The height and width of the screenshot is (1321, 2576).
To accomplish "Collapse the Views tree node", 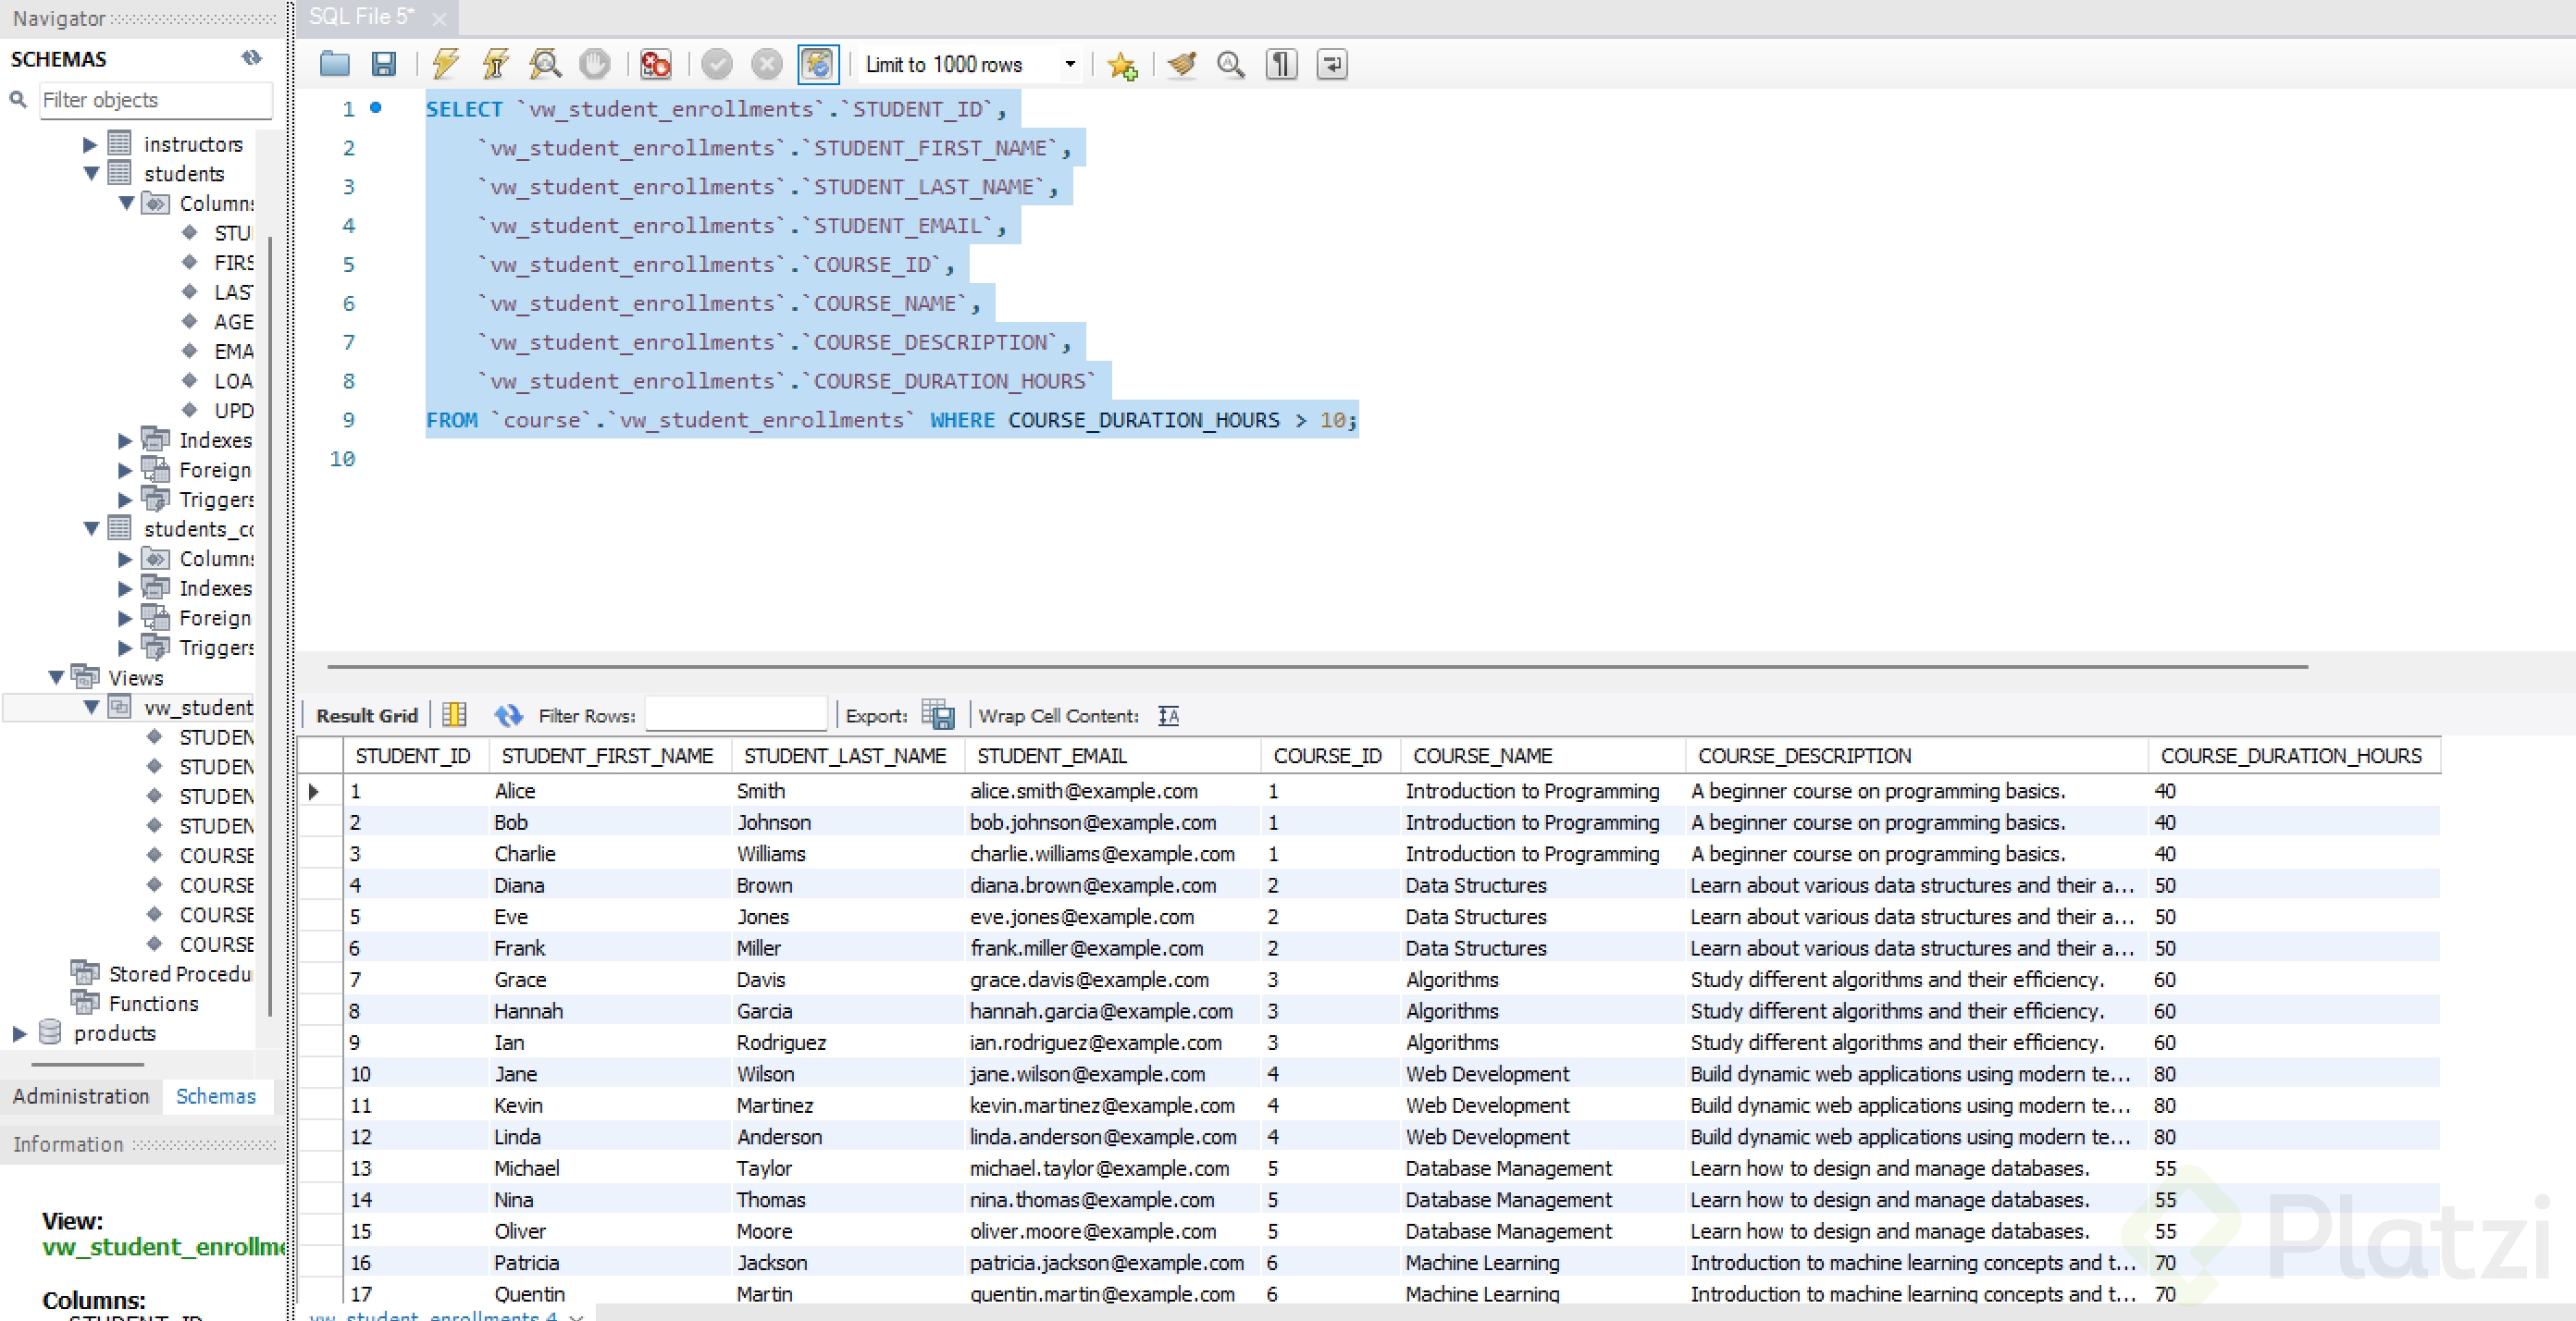I will tap(57, 678).
